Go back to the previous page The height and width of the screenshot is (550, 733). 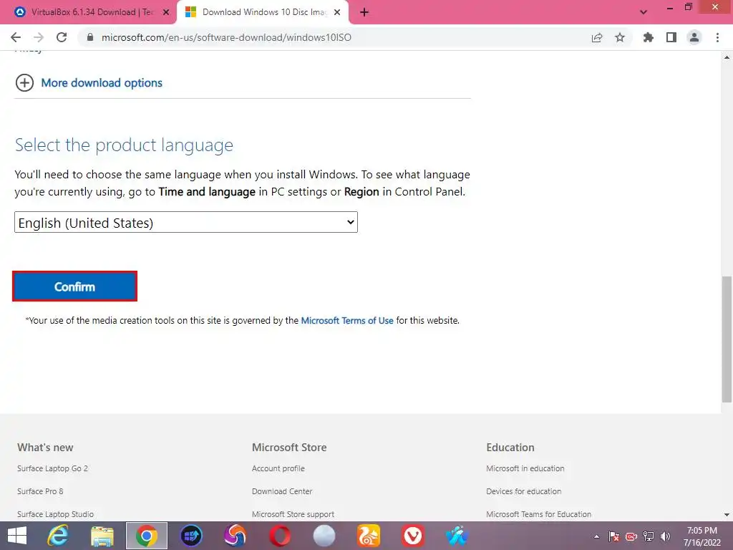pyautogui.click(x=16, y=37)
